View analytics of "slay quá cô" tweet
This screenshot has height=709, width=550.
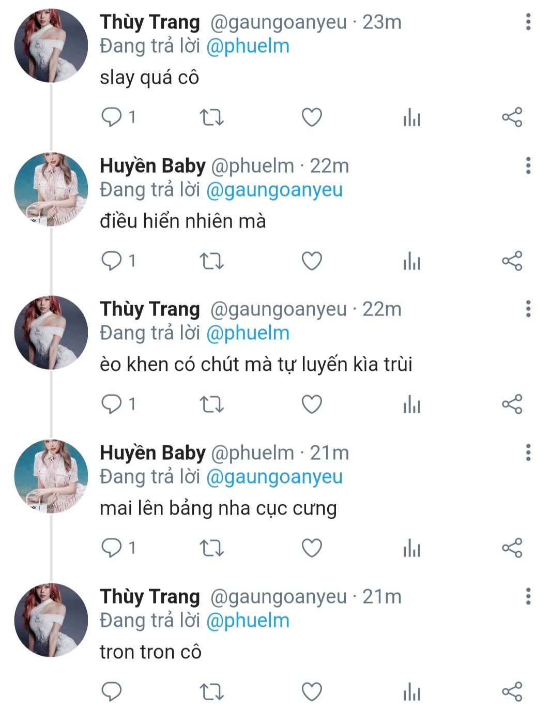pos(412,117)
